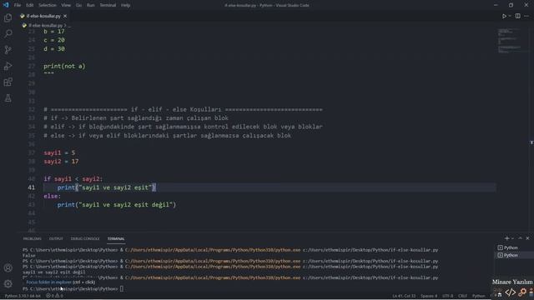The width and height of the screenshot is (534, 300).
Task: Open the Run and Debug view
Action: 8,66
